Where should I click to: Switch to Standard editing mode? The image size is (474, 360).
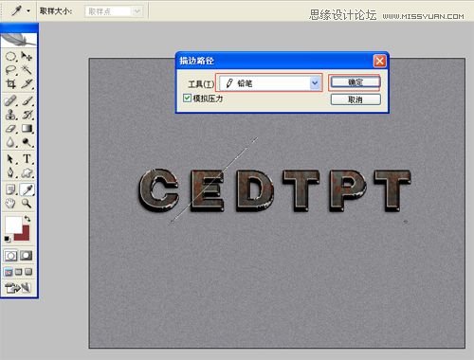point(10,256)
